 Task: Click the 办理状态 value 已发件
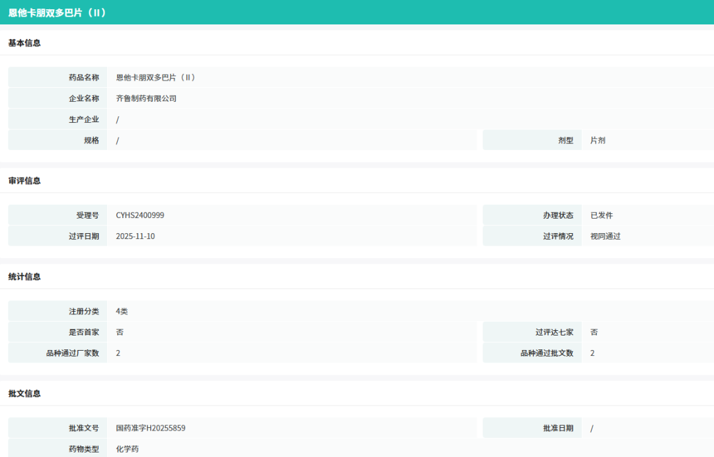coord(602,215)
